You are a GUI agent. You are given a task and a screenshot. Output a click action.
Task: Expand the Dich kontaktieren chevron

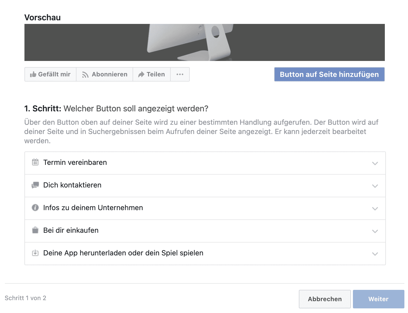click(375, 186)
